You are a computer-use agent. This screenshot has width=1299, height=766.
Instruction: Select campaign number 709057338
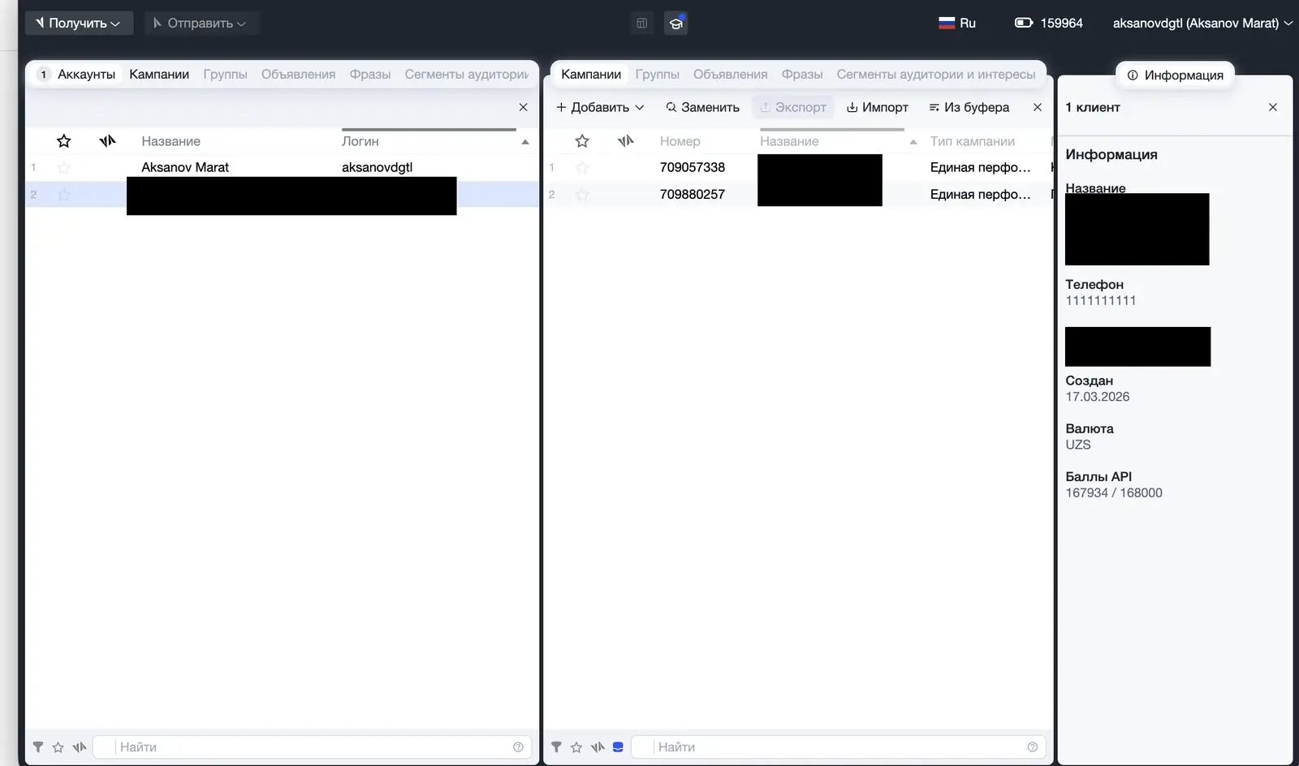click(x=692, y=167)
